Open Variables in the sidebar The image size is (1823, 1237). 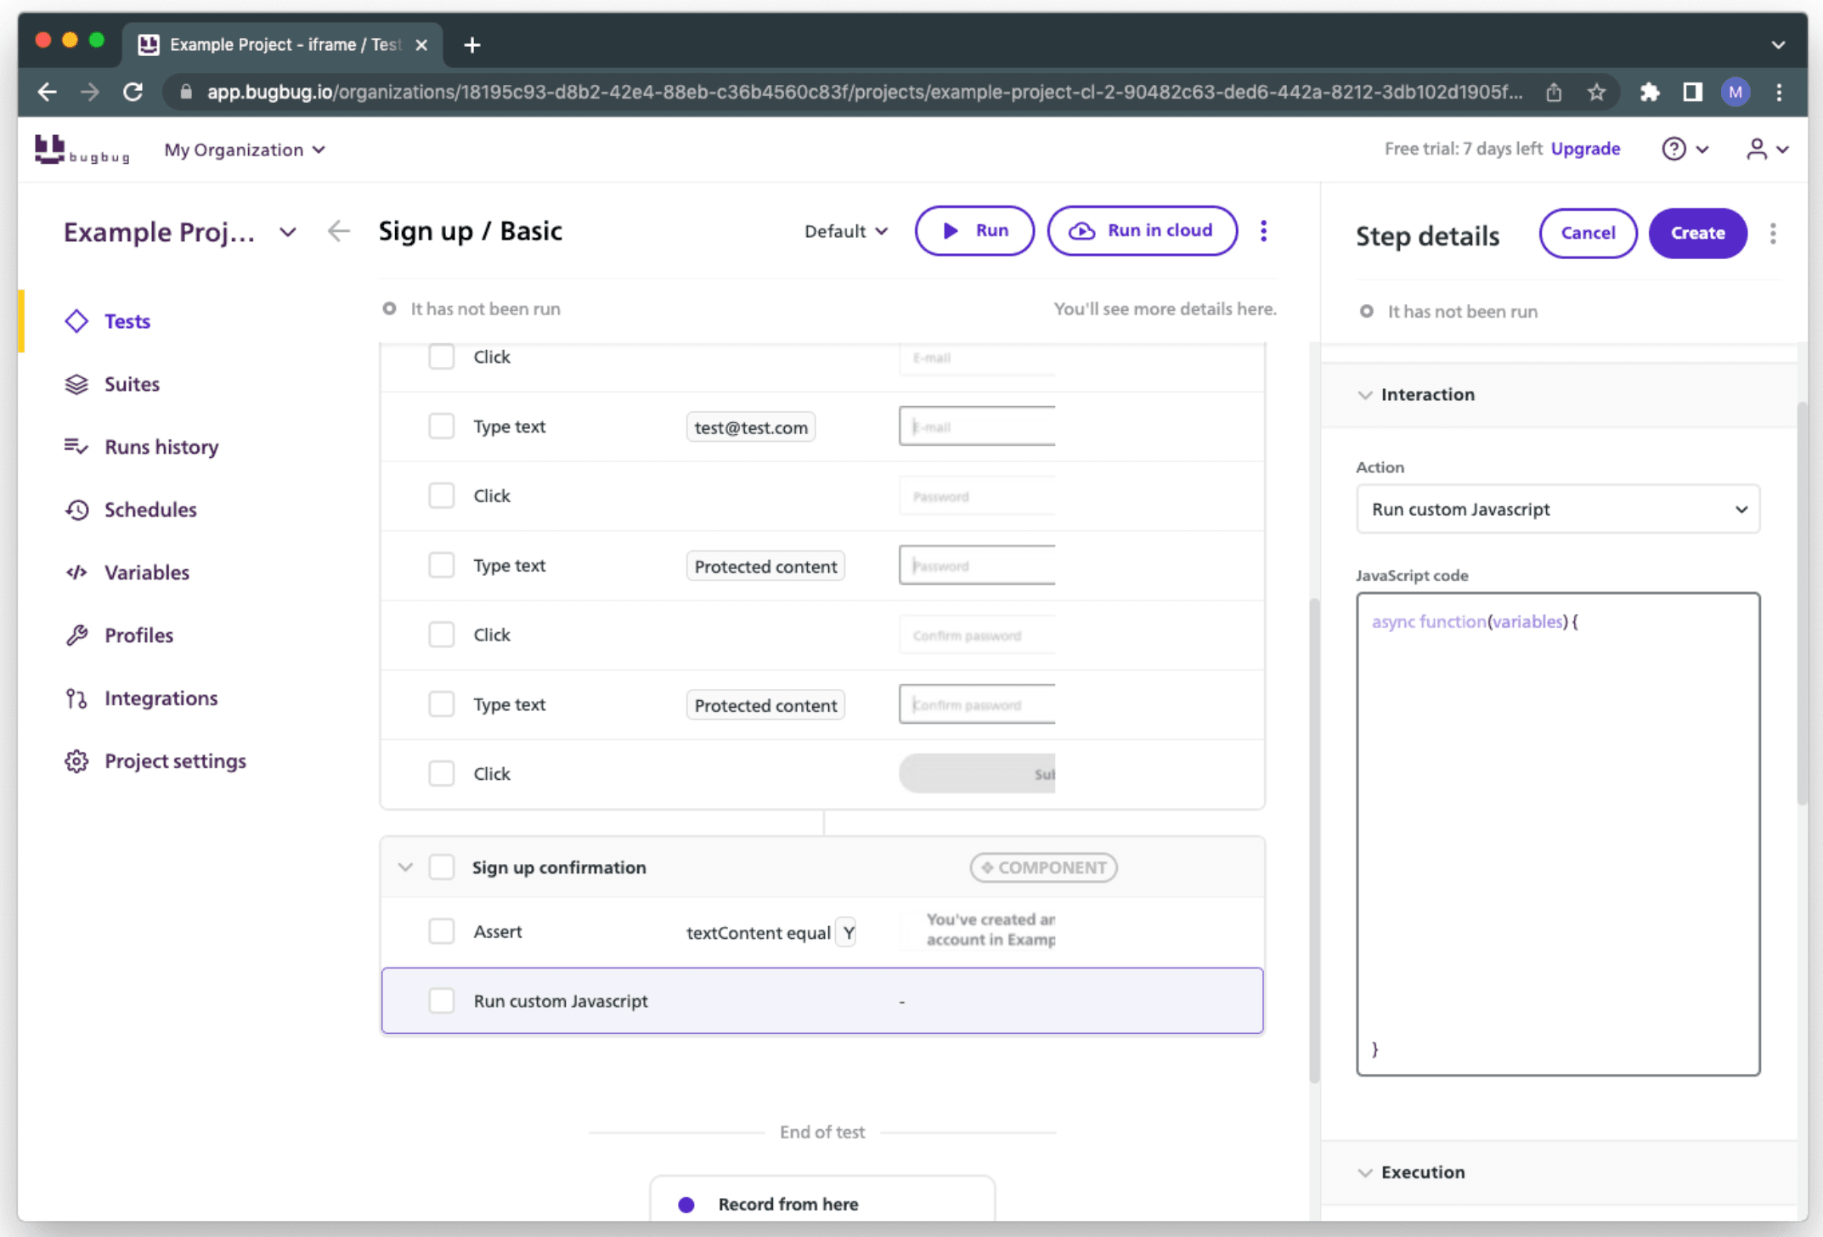tap(147, 573)
